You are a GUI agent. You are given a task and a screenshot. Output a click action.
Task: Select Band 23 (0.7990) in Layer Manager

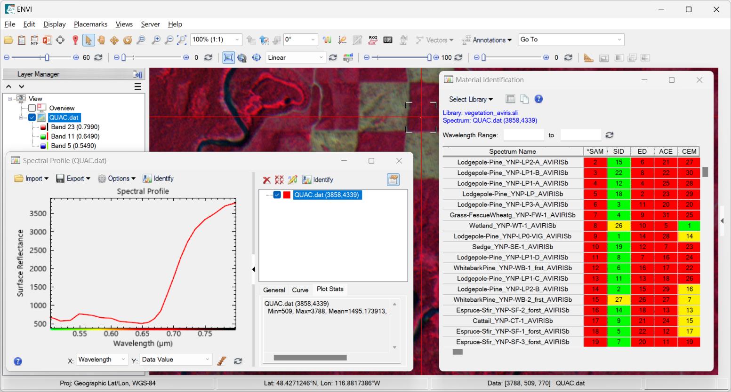[75, 127]
